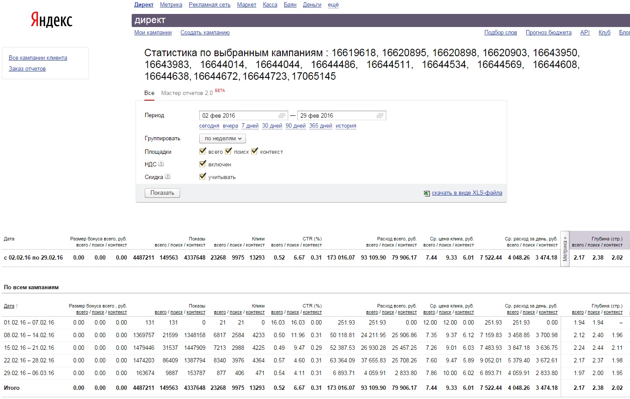Click the help icon next to НДС
The height and width of the screenshot is (399, 630).
[161, 164]
